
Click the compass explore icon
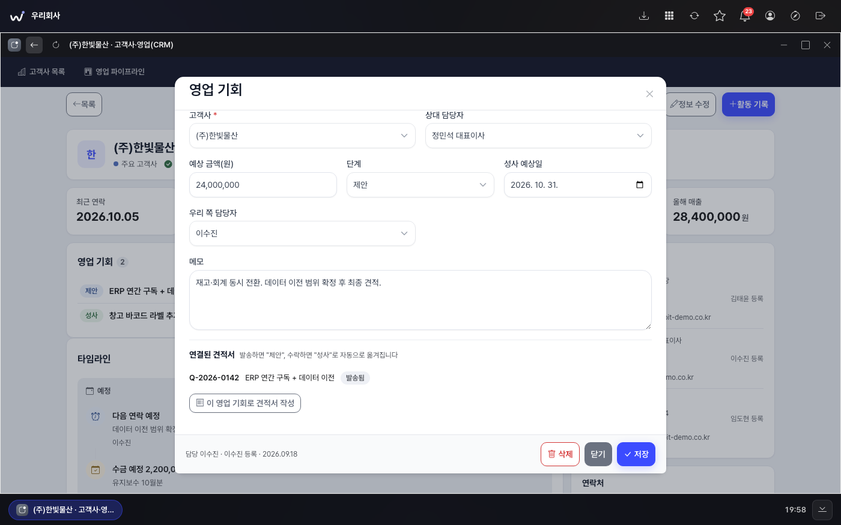tap(795, 16)
